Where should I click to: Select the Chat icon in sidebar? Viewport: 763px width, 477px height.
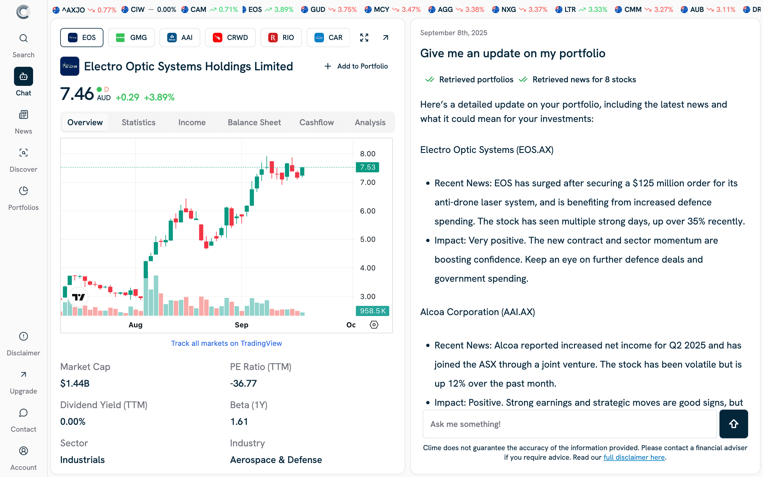point(23,76)
